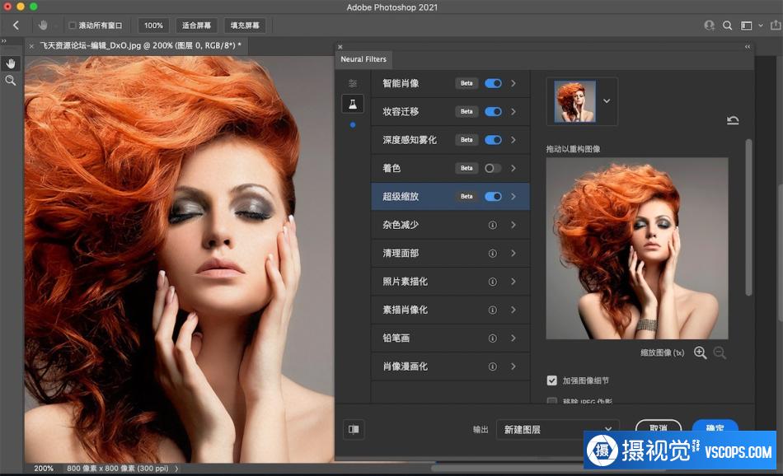
Task: Toggle 智能肖像 filter switch
Action: point(493,83)
